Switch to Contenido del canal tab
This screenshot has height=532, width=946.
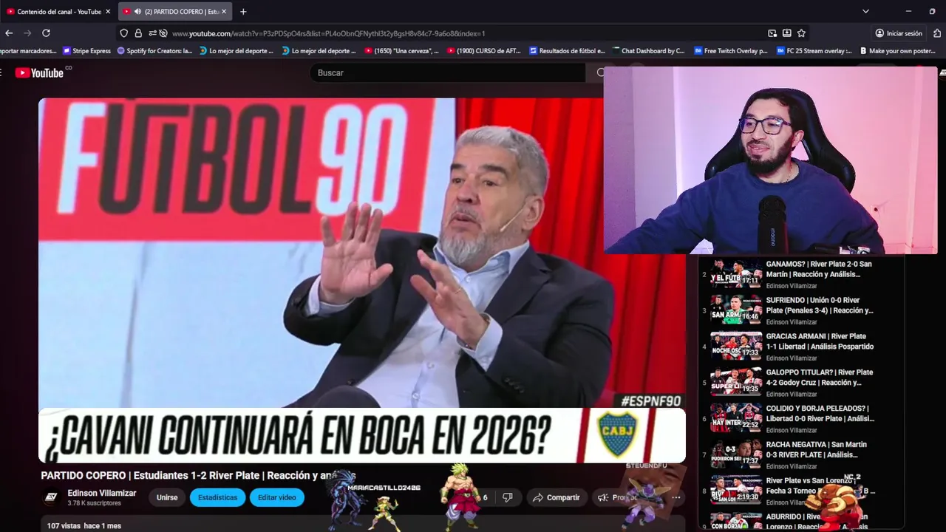[57, 12]
